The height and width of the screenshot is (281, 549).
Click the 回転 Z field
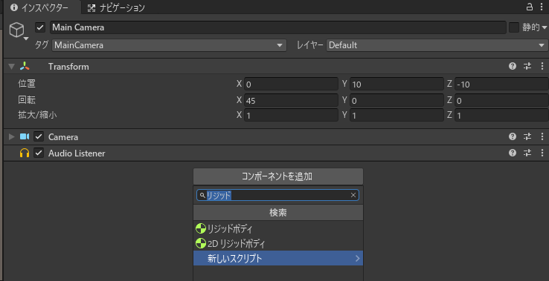501,101
